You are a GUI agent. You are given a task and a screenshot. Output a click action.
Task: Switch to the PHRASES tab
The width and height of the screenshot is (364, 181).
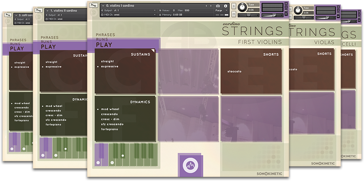pos(105,35)
